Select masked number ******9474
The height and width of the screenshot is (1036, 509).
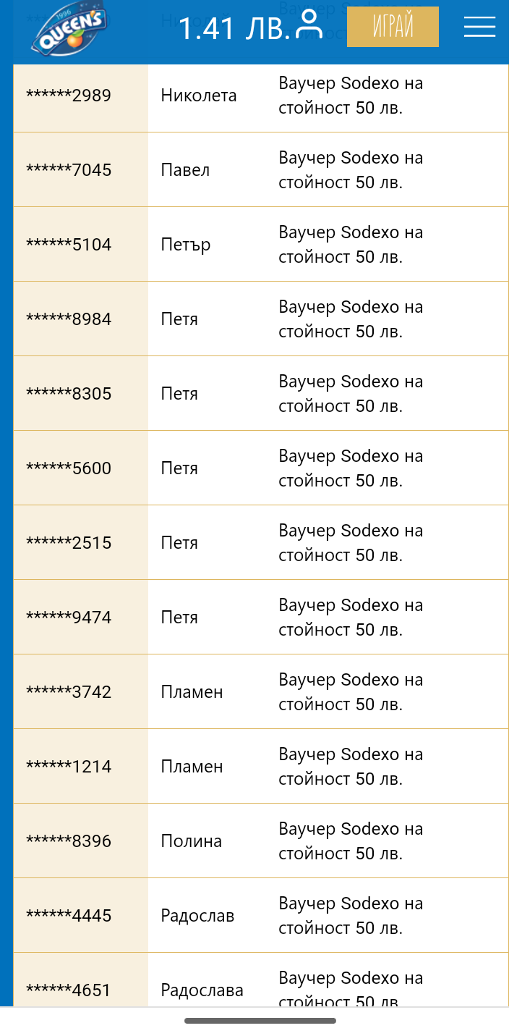pyautogui.click(x=69, y=618)
